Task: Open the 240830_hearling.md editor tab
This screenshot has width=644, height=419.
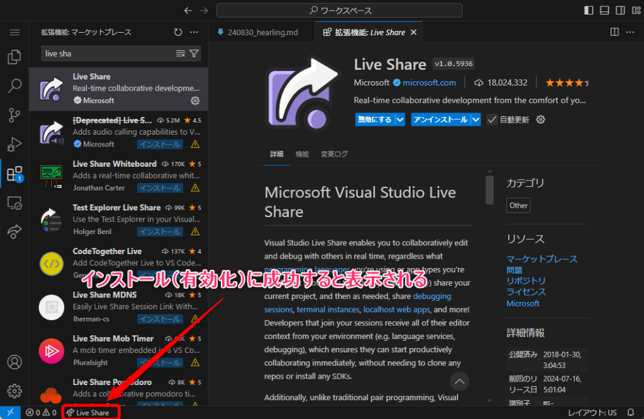Action: (x=264, y=31)
